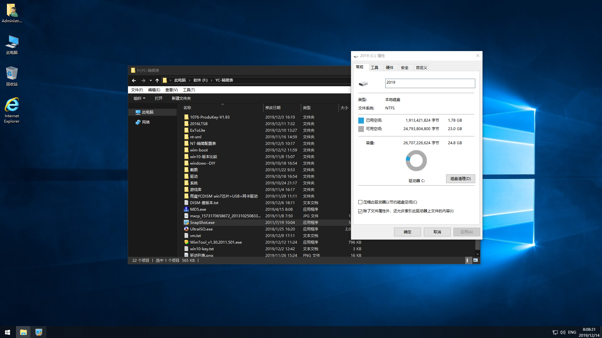Click 打开 in the Explorer toolbar
The height and width of the screenshot is (338, 602).
tap(158, 98)
